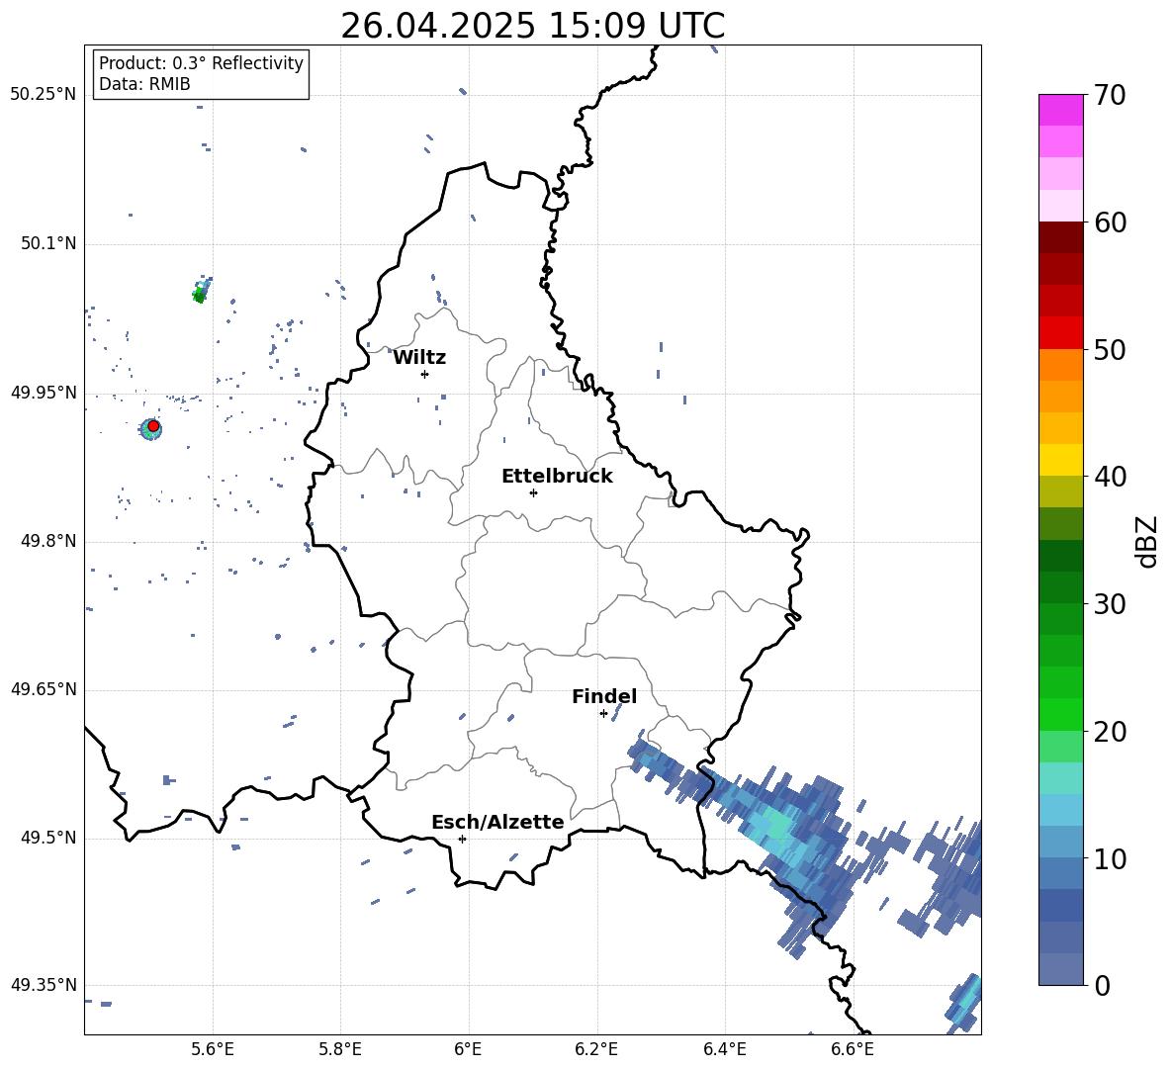1171x1069 pixels.
Task: Click the cross marker beside Findel
Action: pos(603,714)
